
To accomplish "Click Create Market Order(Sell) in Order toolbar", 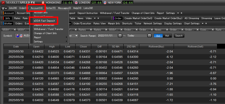I will click(x=138, y=18).
